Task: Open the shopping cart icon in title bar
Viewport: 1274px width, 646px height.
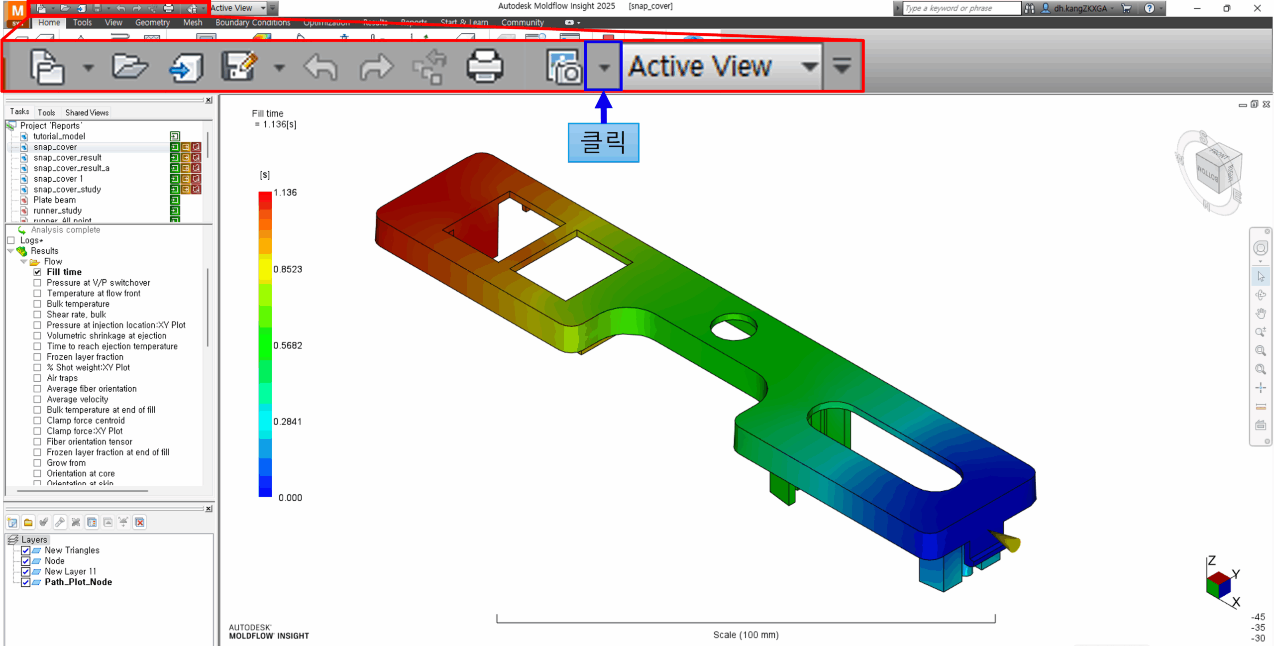Action: point(1126,8)
